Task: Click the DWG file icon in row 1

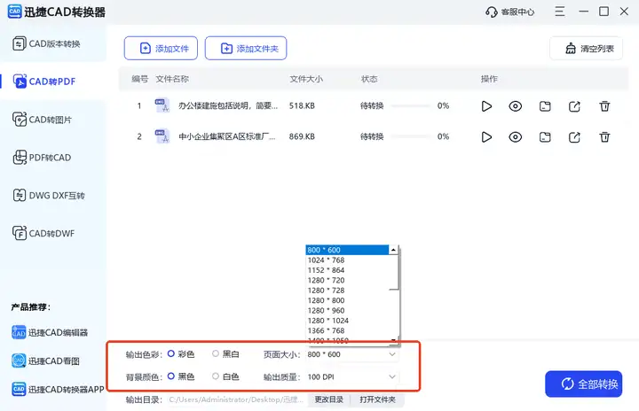Action: coord(162,105)
